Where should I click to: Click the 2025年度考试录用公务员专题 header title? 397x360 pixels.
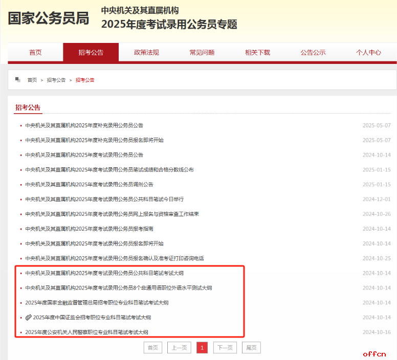click(169, 25)
